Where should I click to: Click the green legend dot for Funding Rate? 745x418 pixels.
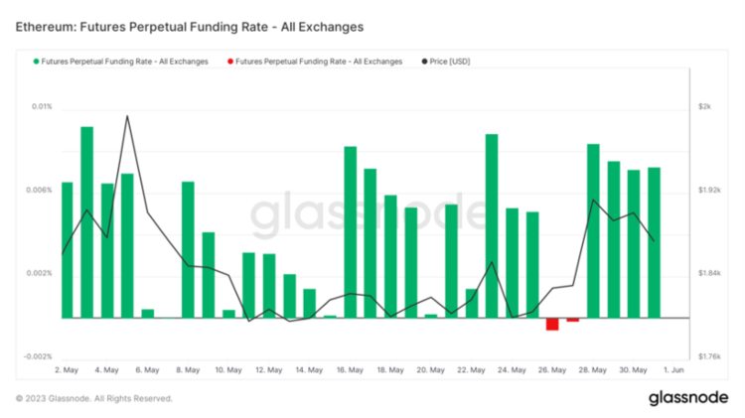[x=36, y=62]
